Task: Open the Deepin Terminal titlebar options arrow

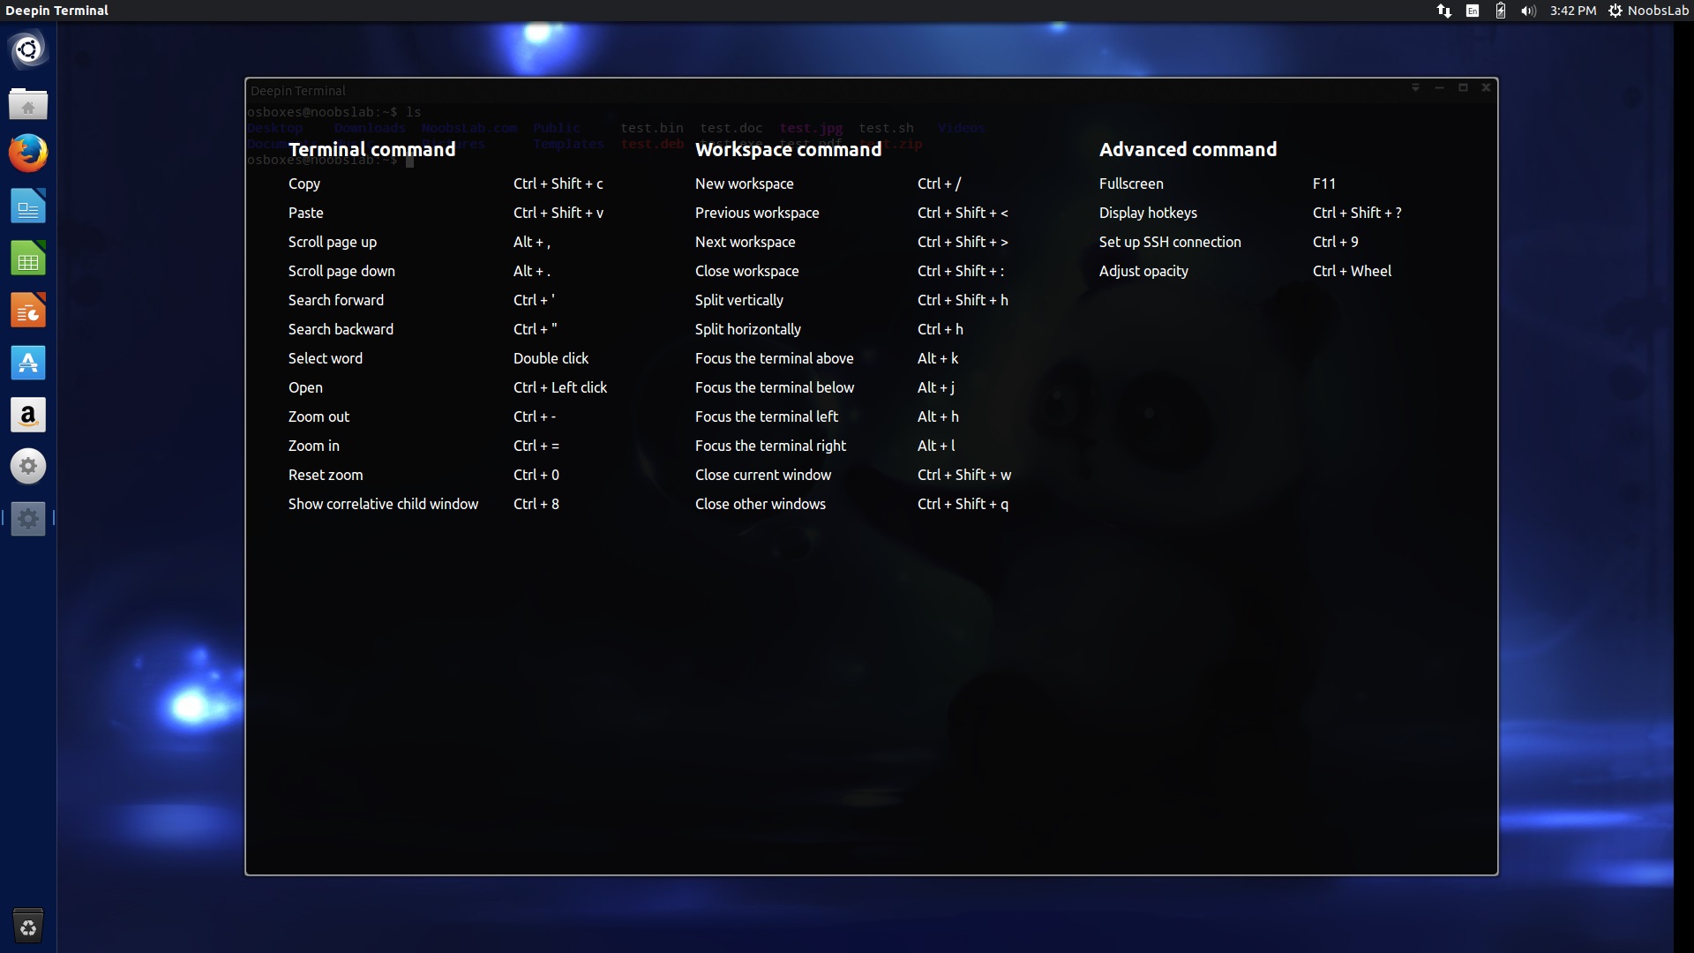Action: pos(1415,87)
